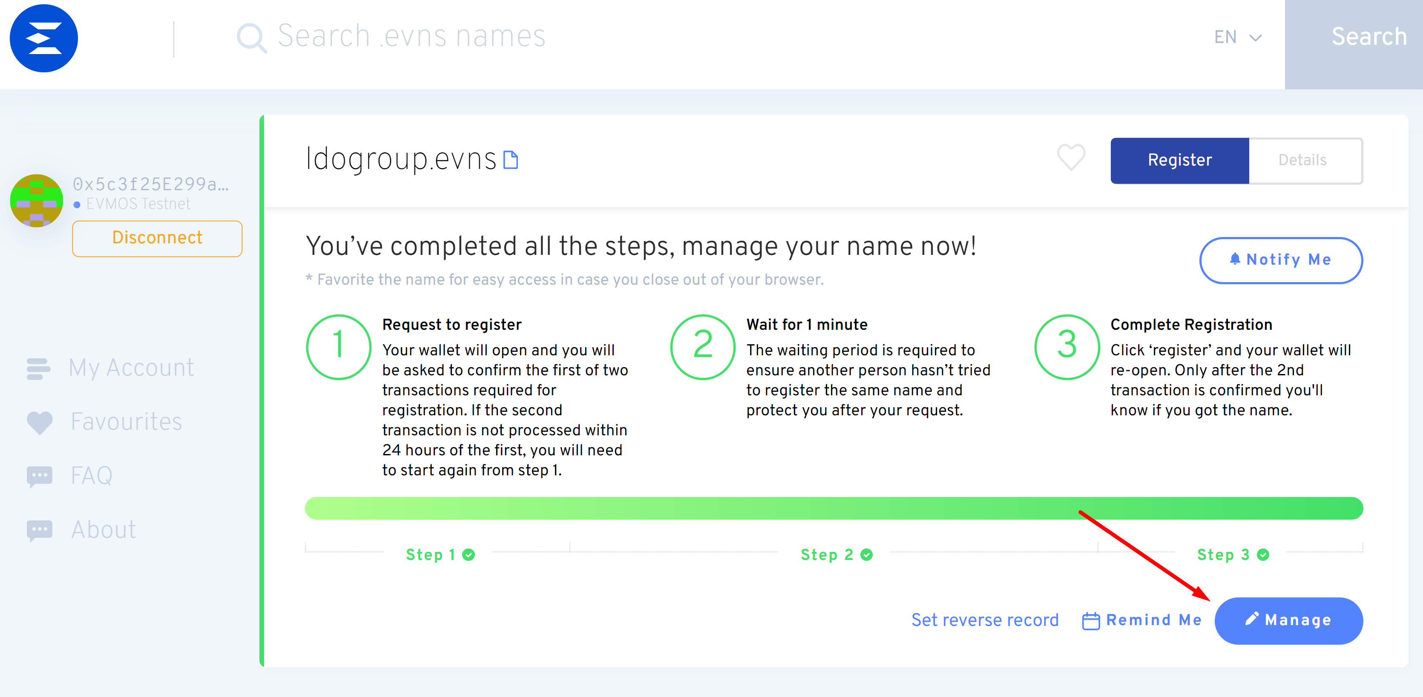Click the green registration progress bar
Image resolution: width=1423 pixels, height=697 pixels.
tap(833, 508)
